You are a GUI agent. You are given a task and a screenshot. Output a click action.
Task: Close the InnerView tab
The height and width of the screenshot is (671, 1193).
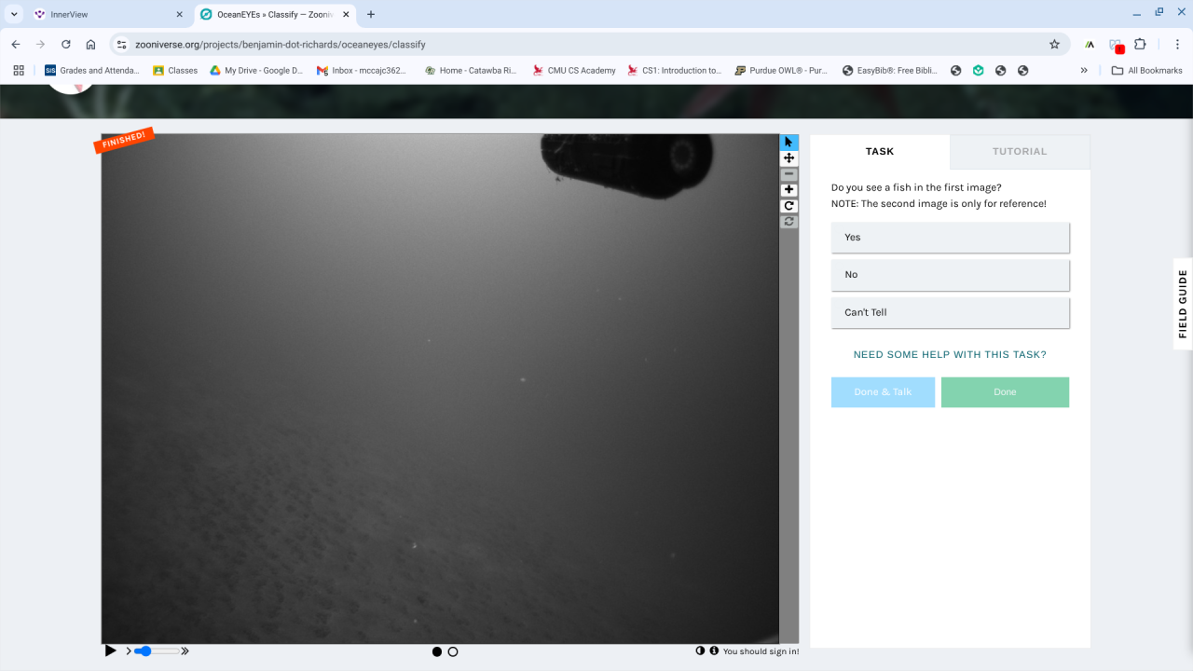coord(180,14)
